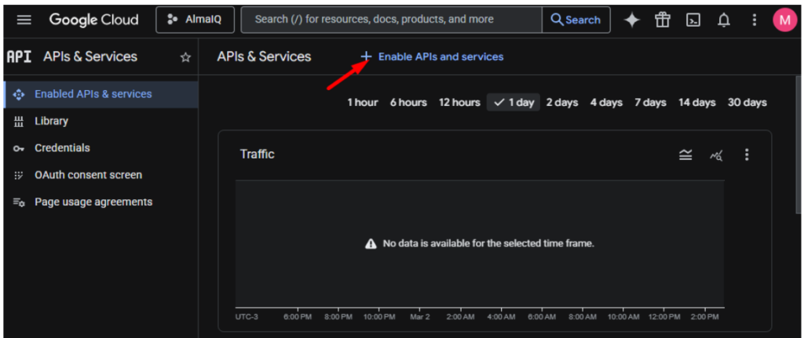Screen dimensions: 804x338
Task: Select Enabled APIs & services in sidebar
Action: [x=101, y=94]
